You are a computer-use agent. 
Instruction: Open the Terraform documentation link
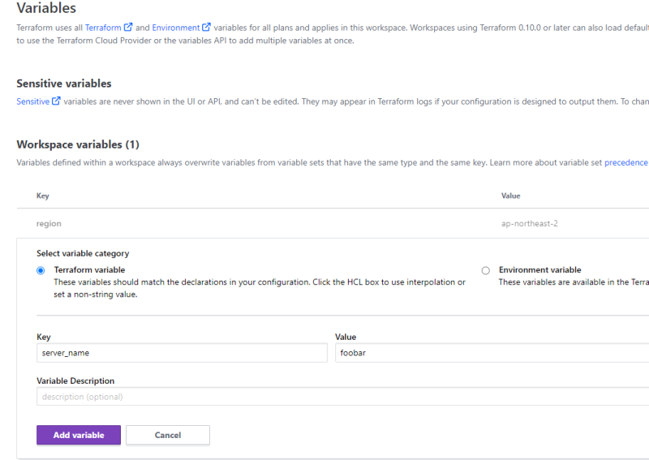point(103,28)
